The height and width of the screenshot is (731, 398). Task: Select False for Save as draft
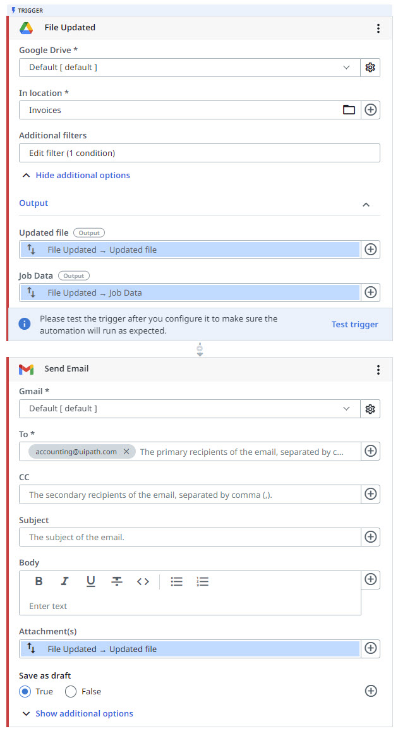click(x=70, y=691)
